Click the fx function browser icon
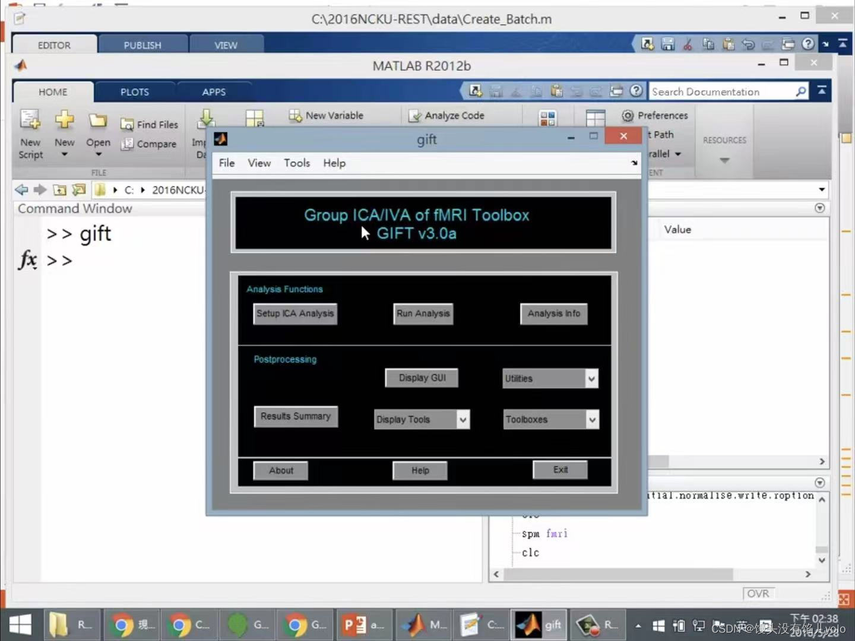The width and height of the screenshot is (855, 641). click(27, 260)
